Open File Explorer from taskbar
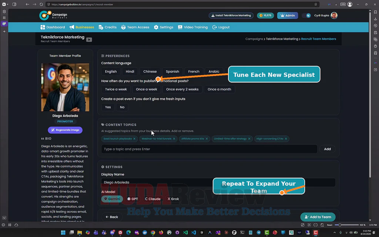This screenshot has height=237, width=379. [x=80, y=233]
